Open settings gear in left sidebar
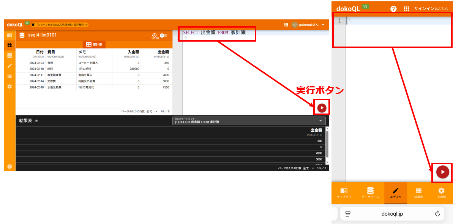The image size is (453, 224). pyautogui.click(x=9, y=86)
